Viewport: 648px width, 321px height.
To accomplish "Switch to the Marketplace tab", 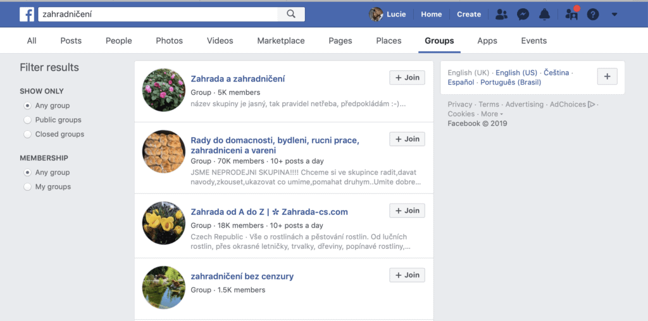I will pos(280,40).
